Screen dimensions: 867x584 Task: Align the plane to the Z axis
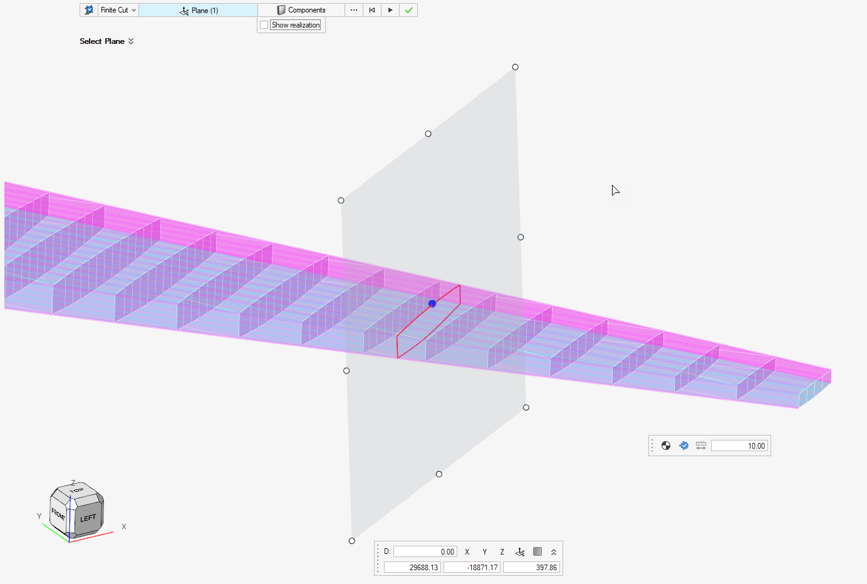(502, 552)
